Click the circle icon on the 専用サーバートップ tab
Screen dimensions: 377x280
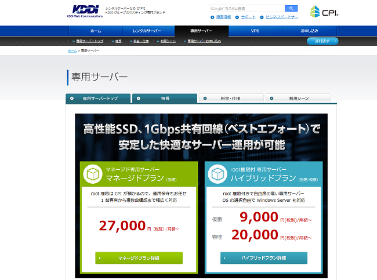click(x=72, y=99)
